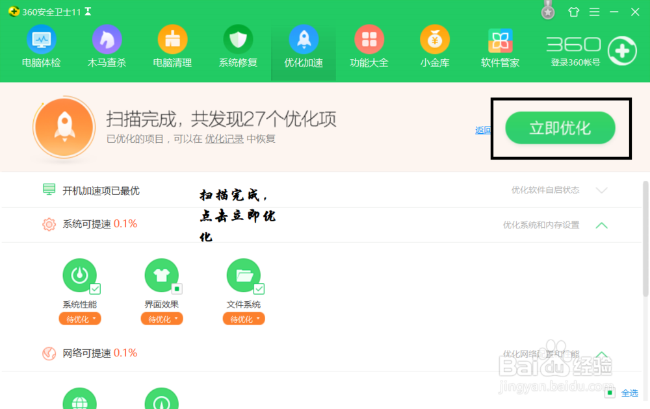
Task: Open the 优化记录 history link
Action: pos(224,138)
